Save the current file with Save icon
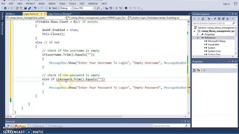Image resolution: width=239 pixels, height=134 pixels. (25, 8)
